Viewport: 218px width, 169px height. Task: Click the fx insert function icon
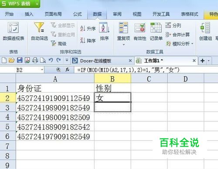click(67, 70)
